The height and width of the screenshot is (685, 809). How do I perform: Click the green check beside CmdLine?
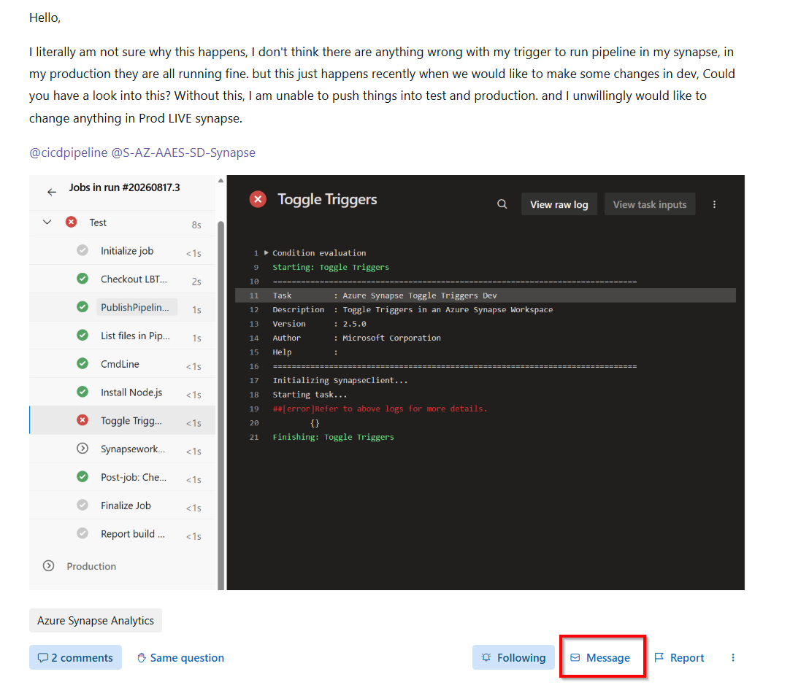83,364
